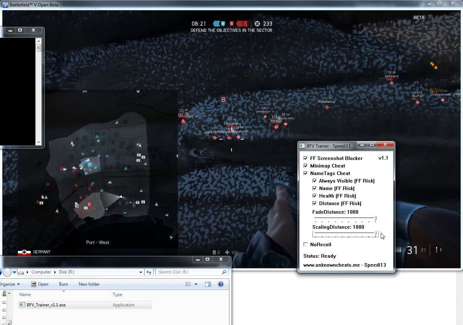Viewport: 463px width, 325px height.
Task: Select Computer in the address breadcrumb
Action: pyautogui.click(x=41, y=272)
